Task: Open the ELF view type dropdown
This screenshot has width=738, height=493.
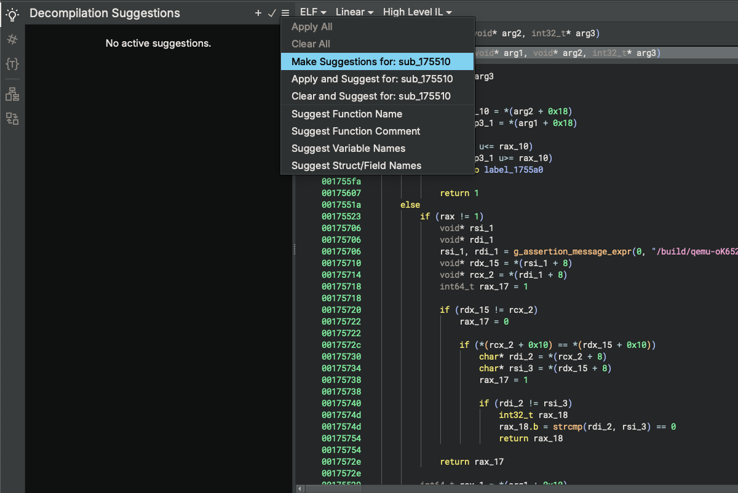Action: [x=313, y=12]
